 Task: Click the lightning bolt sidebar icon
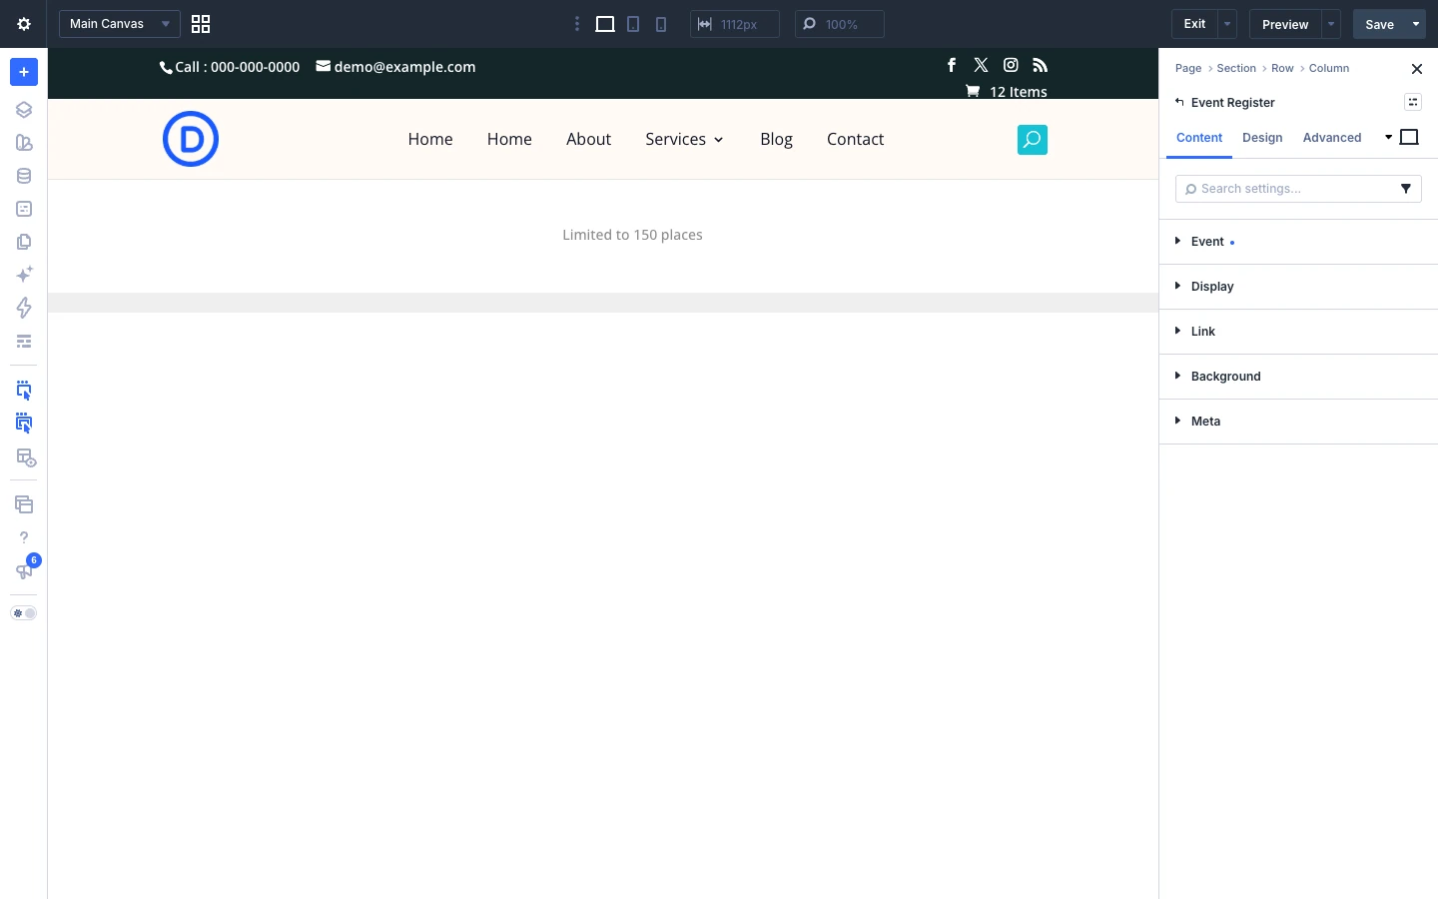click(x=24, y=308)
